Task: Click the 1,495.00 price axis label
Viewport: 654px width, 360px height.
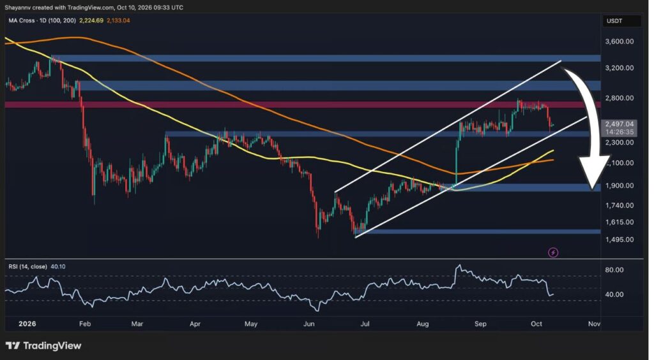Action: click(620, 240)
